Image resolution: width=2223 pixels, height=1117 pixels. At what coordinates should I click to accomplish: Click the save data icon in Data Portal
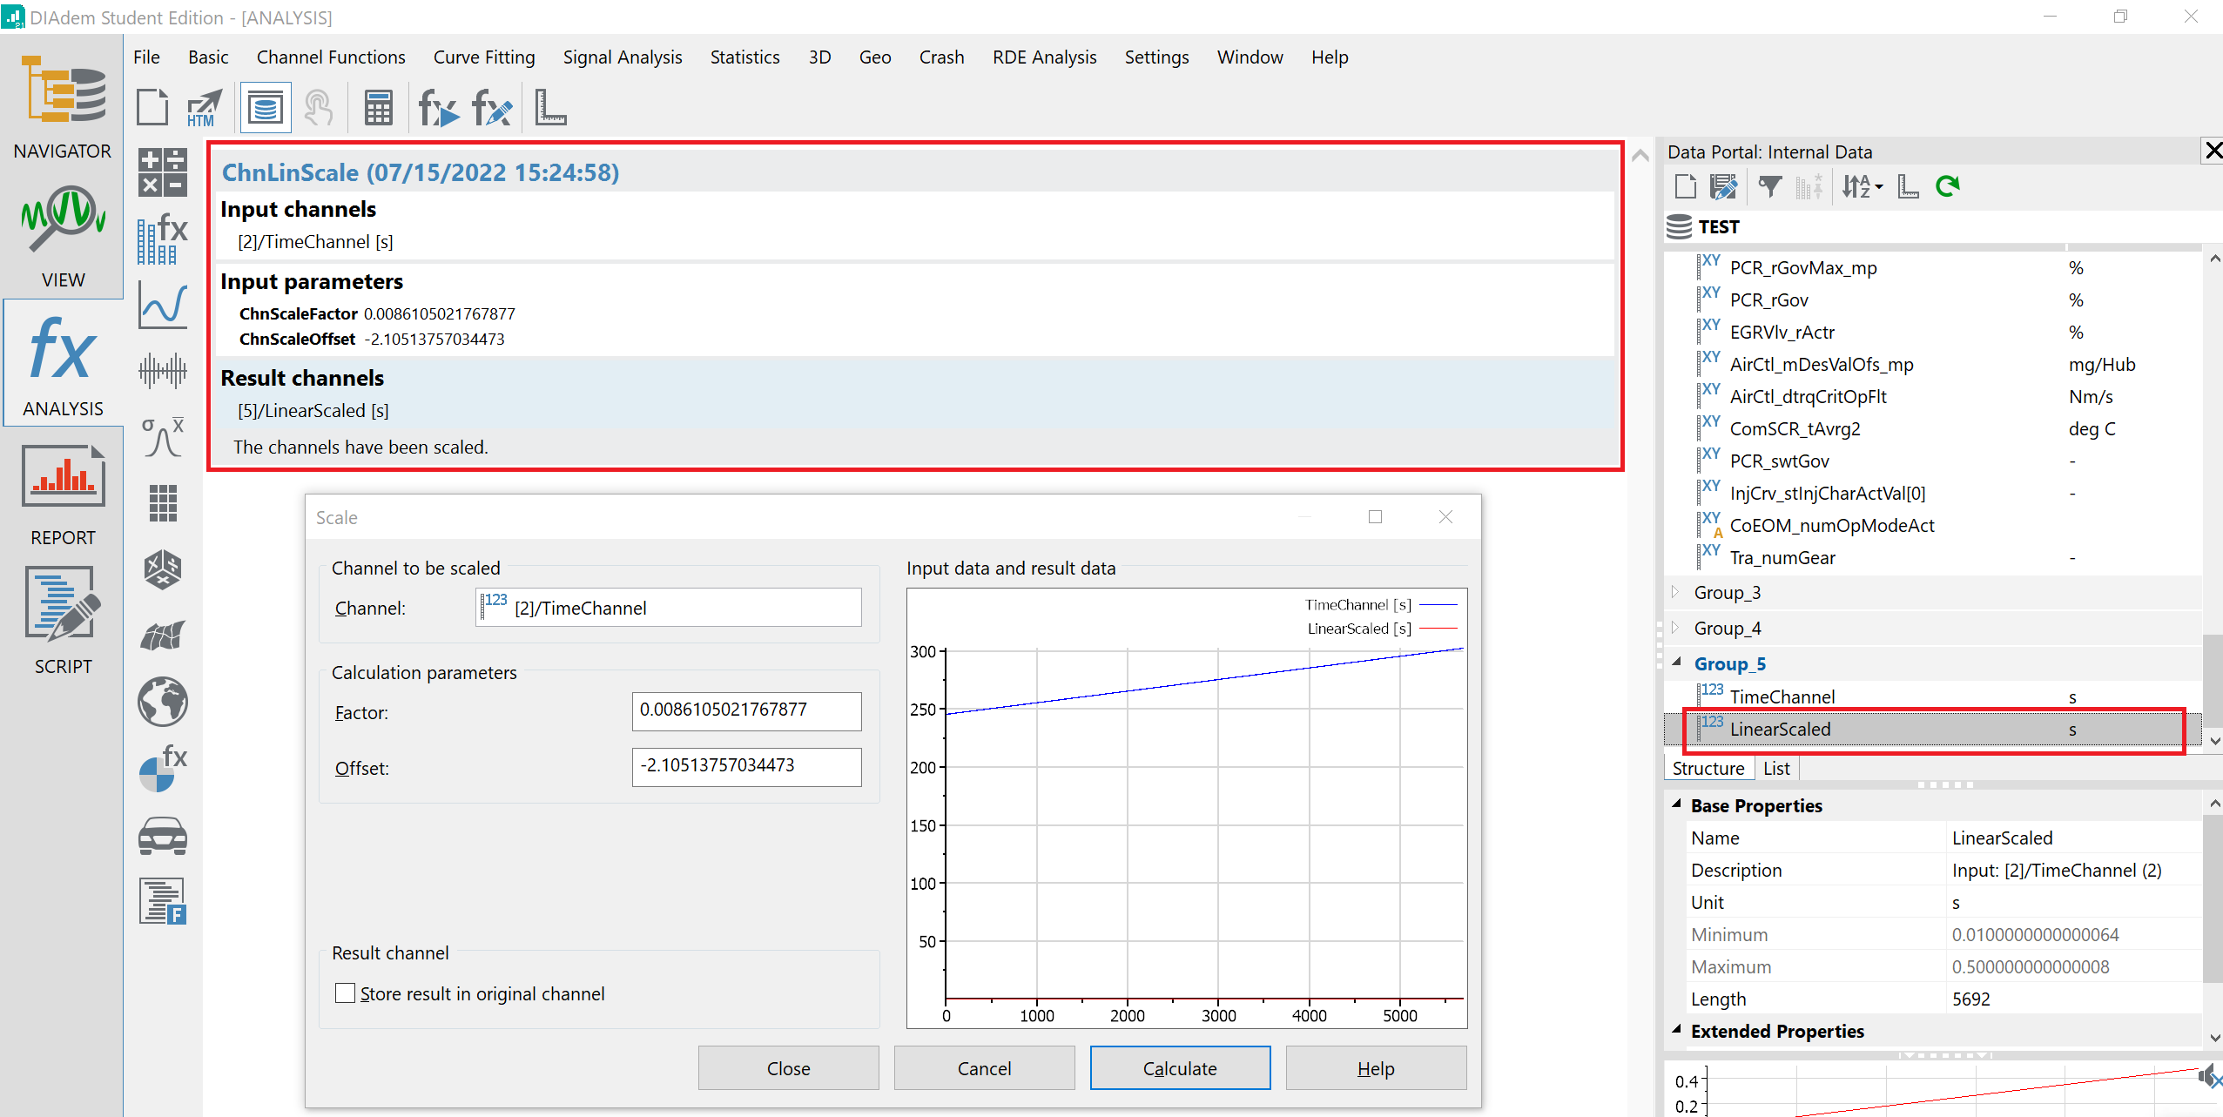pos(1723,185)
